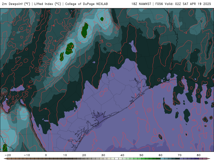Click the "10" colorbar scale label
Screen dimensions: 214x160
point(65,155)
